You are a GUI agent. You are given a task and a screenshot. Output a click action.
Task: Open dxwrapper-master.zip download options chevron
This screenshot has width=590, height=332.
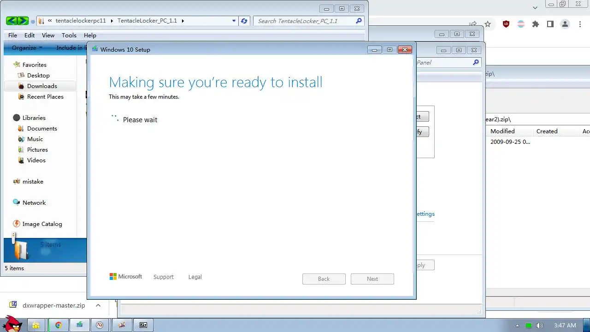coord(98,305)
